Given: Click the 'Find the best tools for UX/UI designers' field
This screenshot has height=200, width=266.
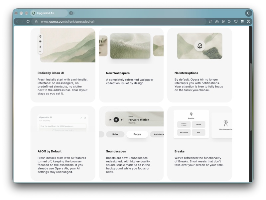Looking at the screenshot, I should click(63, 126).
